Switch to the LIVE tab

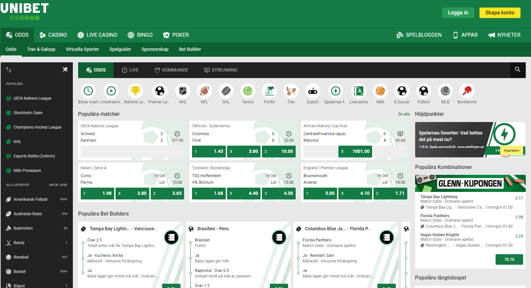point(130,70)
